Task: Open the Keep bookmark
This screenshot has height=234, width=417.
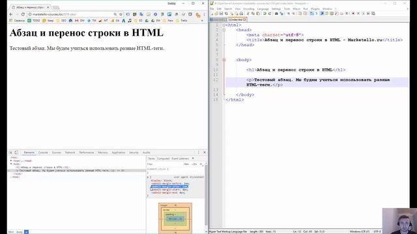Action: pos(48,20)
